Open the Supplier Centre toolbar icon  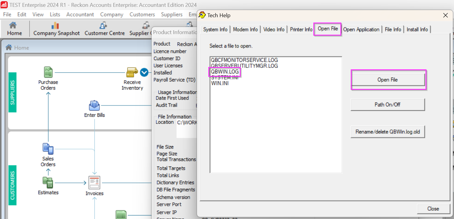140,29
